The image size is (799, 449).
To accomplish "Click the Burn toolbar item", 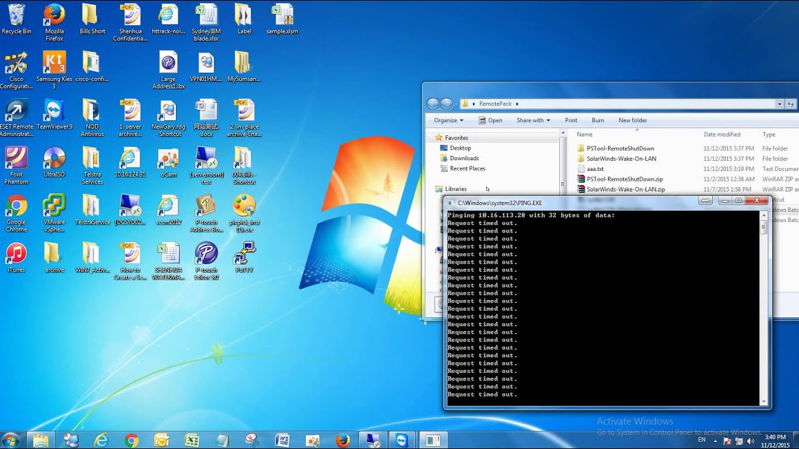I will tap(597, 120).
